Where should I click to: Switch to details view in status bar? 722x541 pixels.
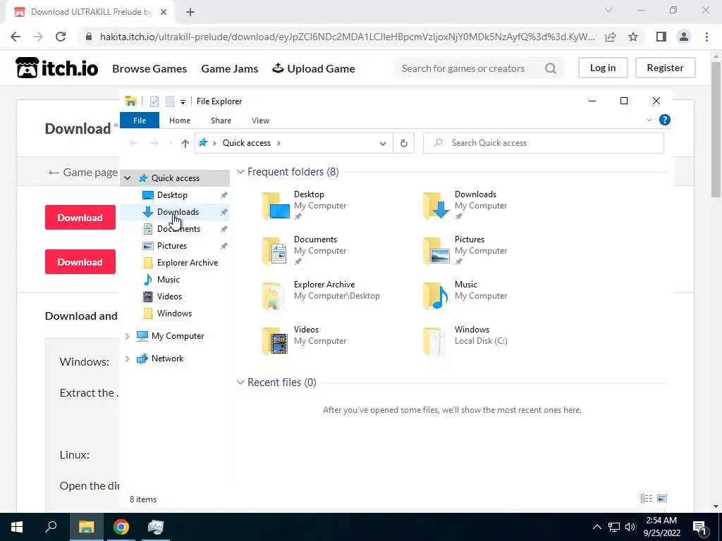[647, 498]
